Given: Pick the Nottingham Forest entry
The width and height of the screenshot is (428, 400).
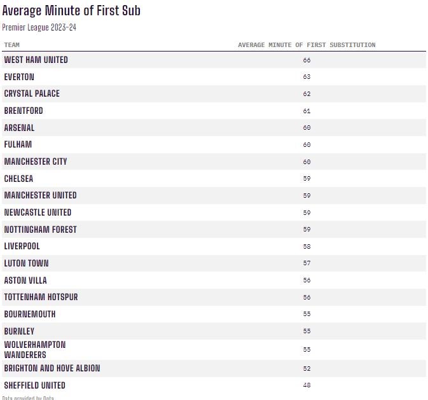Looking at the screenshot, I should 40,230.
